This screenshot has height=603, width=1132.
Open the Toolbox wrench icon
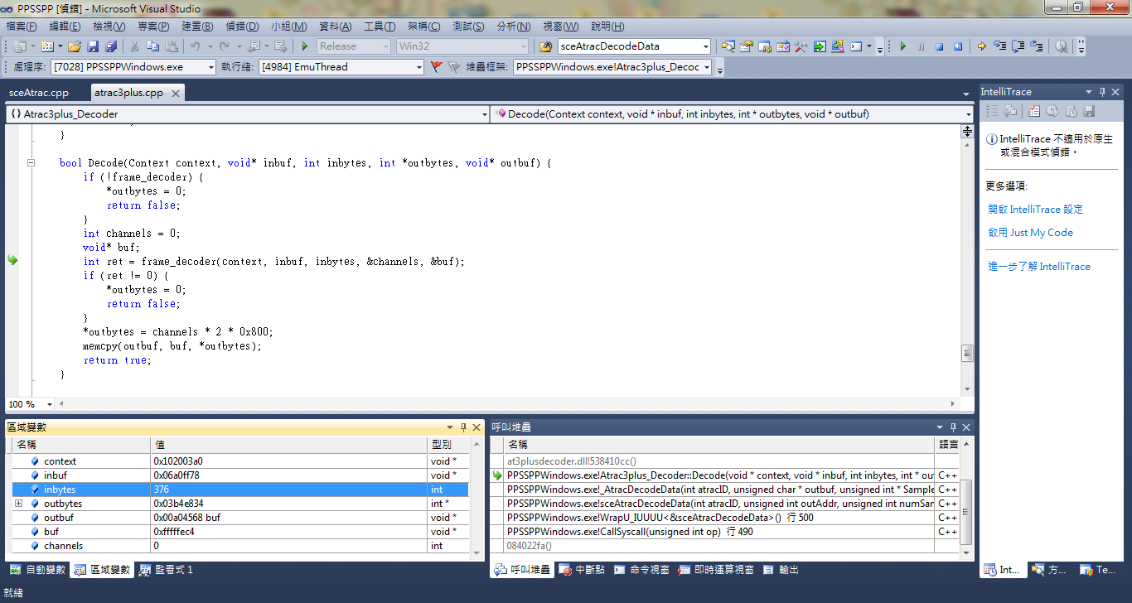click(x=801, y=46)
